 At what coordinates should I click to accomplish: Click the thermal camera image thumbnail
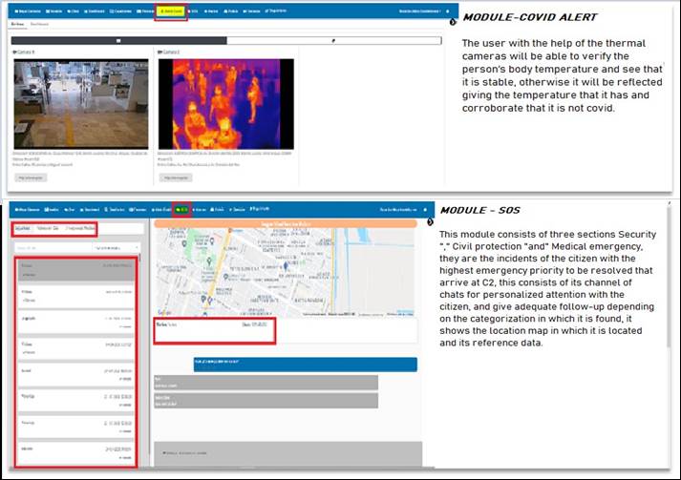(x=225, y=103)
